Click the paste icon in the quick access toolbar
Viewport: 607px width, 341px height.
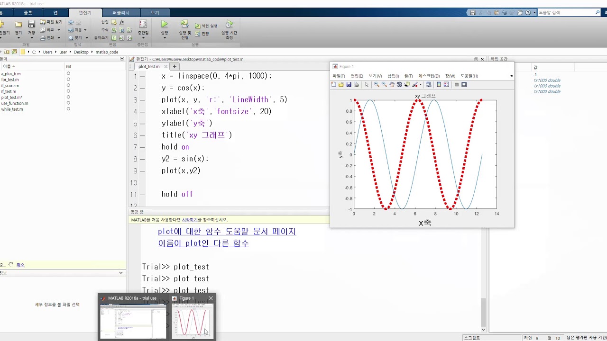[497, 13]
